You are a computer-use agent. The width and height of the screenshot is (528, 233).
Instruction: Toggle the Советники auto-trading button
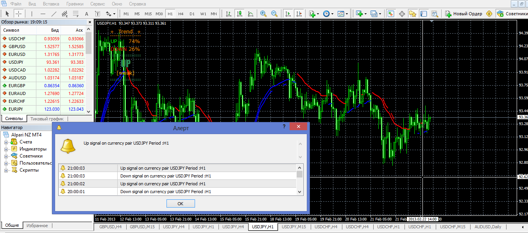click(512, 14)
